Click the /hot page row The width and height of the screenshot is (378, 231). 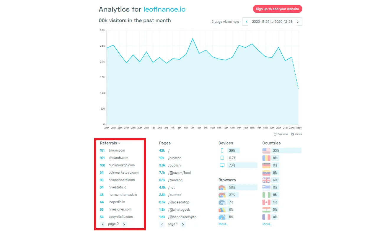pyautogui.click(x=167, y=188)
